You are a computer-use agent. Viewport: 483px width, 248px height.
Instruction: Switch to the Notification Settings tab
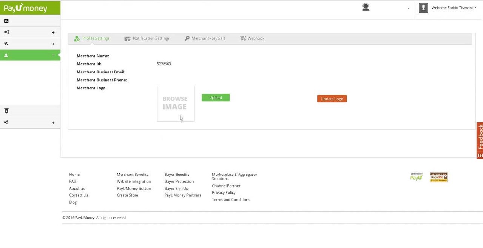(x=147, y=38)
